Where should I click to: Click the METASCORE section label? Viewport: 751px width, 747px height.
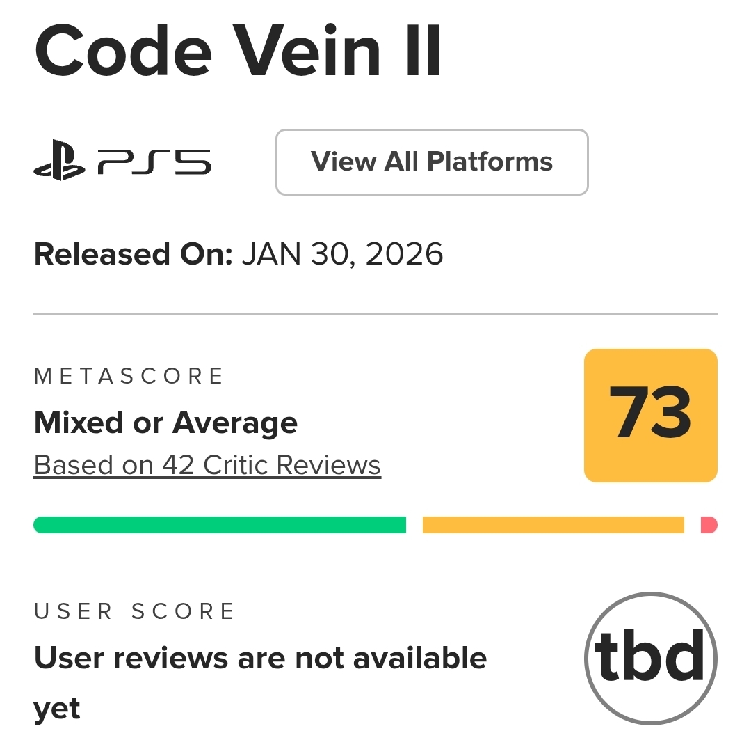(129, 377)
